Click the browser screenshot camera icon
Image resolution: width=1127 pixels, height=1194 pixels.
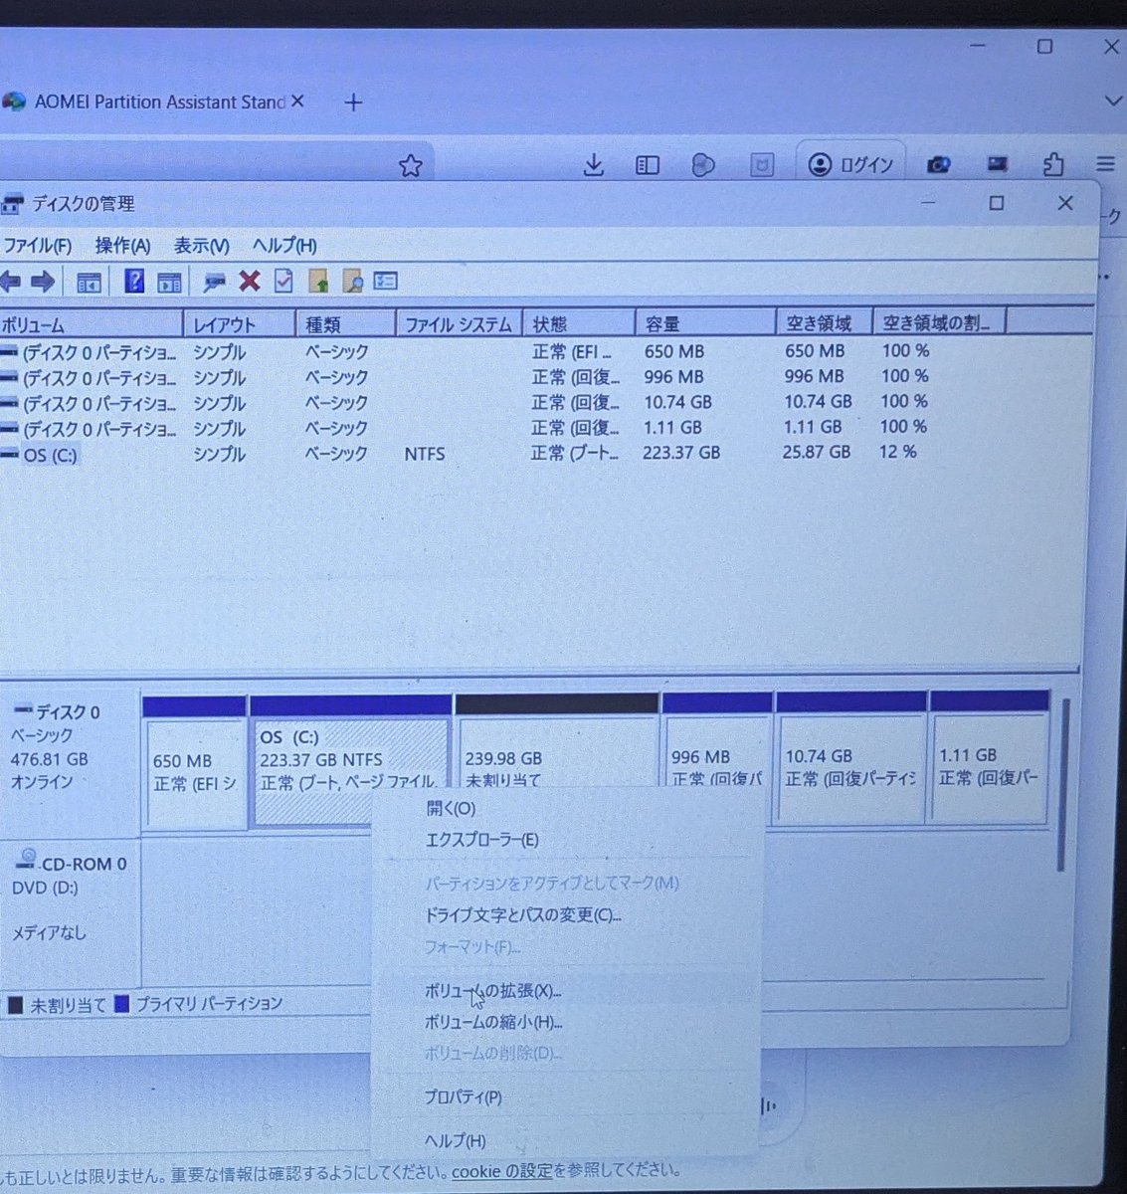pyautogui.click(x=938, y=165)
